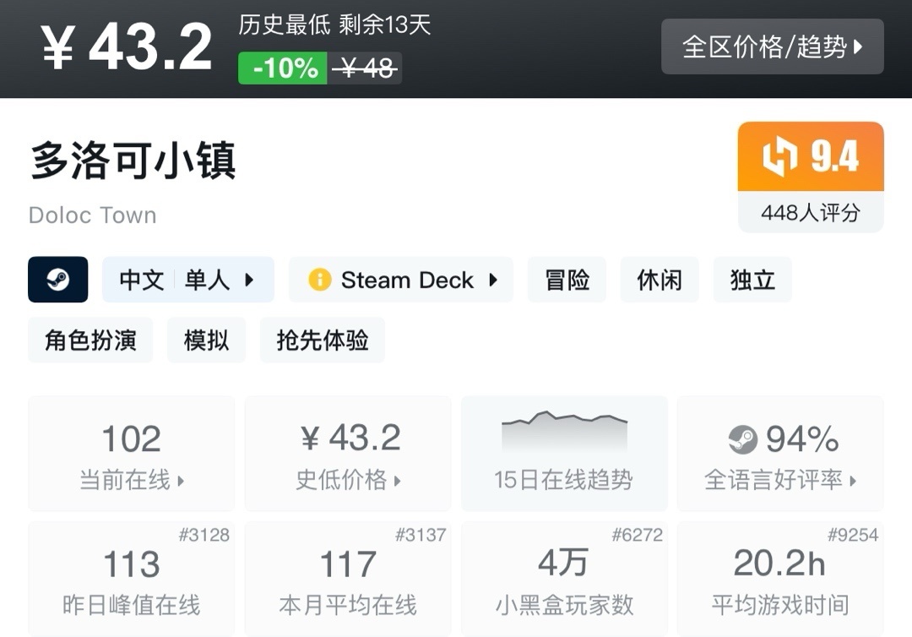This screenshot has height=637, width=912.
Task: Select the 独立 genre tag
Action: pos(752,280)
